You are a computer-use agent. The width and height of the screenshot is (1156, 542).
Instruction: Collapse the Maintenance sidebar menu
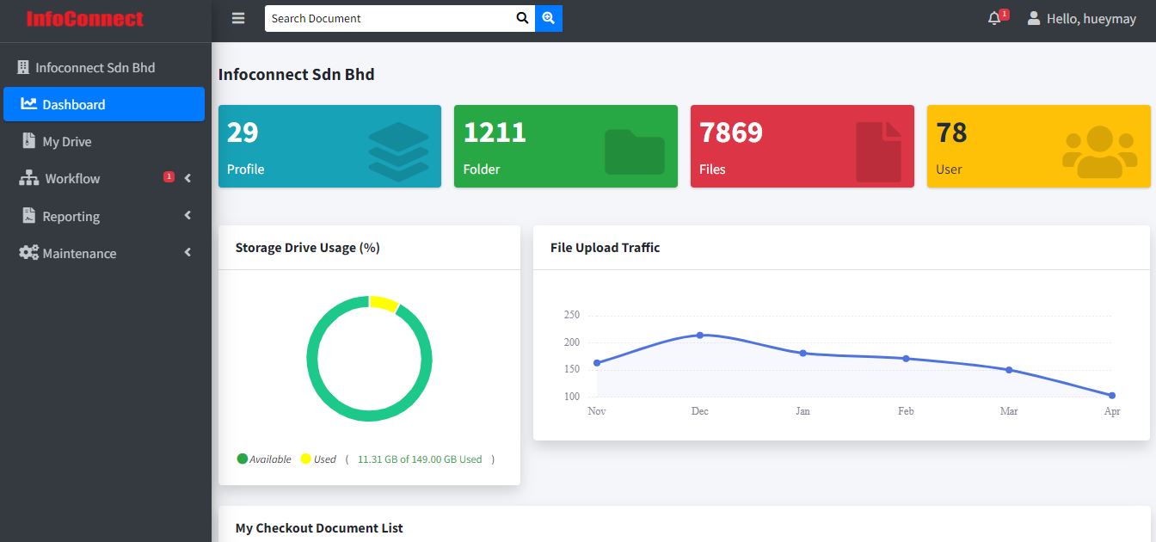click(188, 253)
